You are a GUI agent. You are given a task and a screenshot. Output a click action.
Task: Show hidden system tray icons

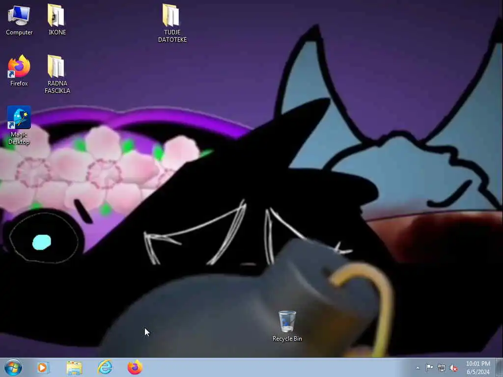tap(418, 368)
